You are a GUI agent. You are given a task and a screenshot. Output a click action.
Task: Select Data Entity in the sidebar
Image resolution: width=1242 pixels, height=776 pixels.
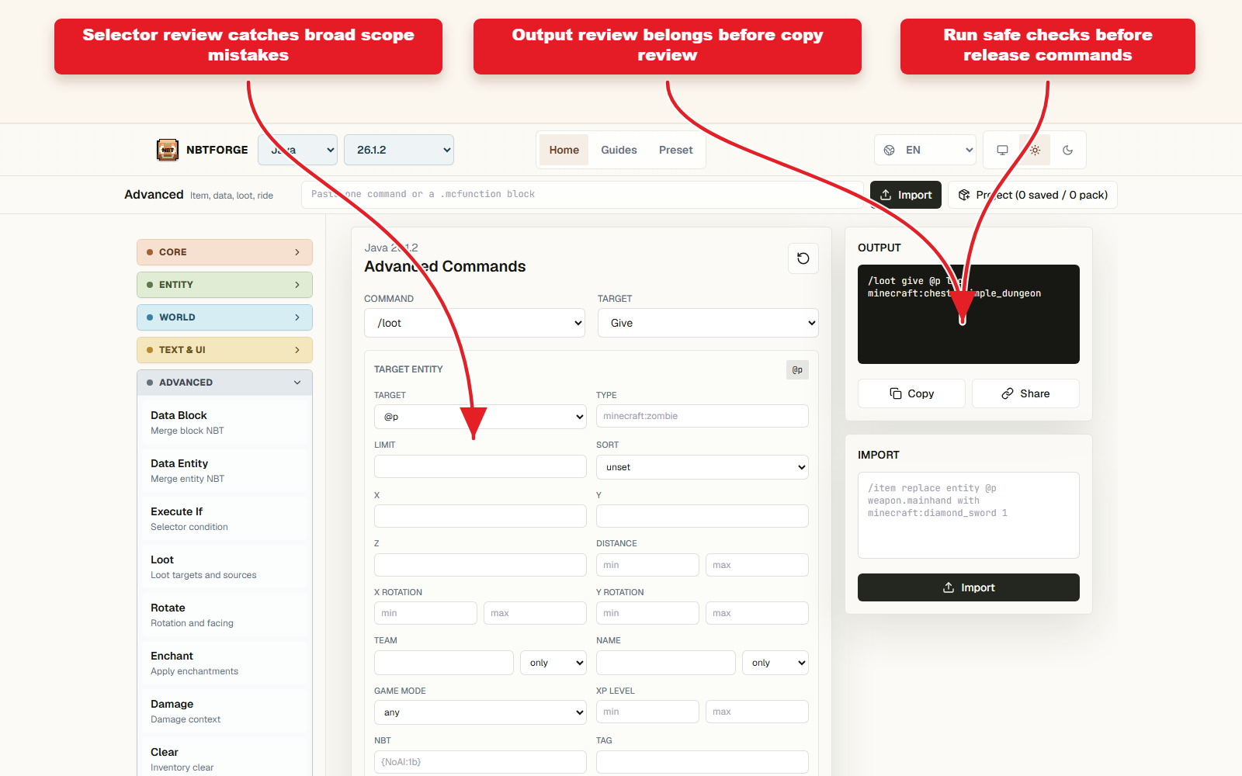[x=224, y=470]
